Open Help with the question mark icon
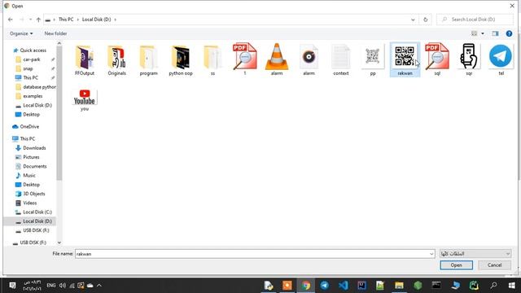This screenshot has width=521, height=293. [509, 33]
